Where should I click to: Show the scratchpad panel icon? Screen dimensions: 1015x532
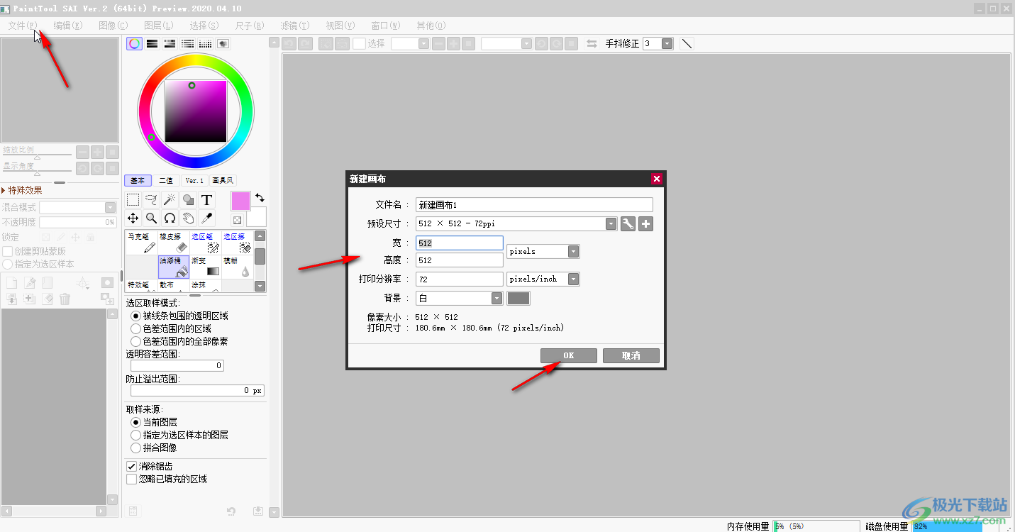(223, 43)
